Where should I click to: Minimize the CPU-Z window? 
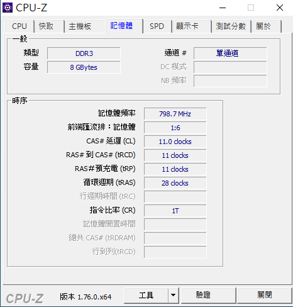[x=223, y=8]
